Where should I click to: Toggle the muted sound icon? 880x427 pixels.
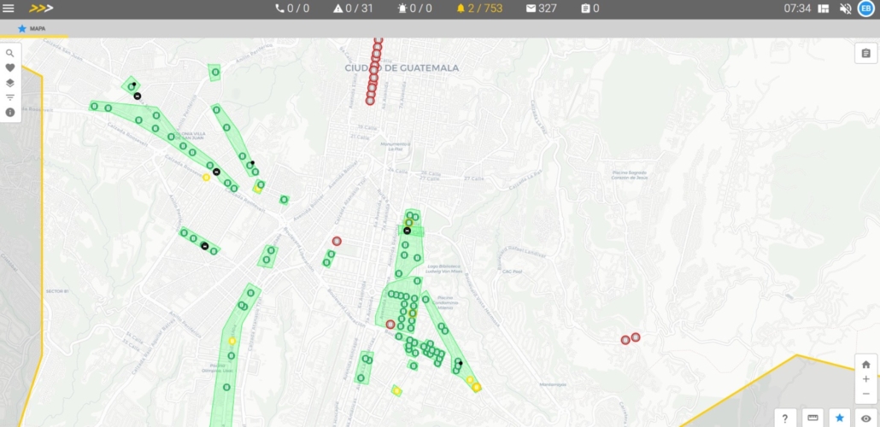coord(845,9)
